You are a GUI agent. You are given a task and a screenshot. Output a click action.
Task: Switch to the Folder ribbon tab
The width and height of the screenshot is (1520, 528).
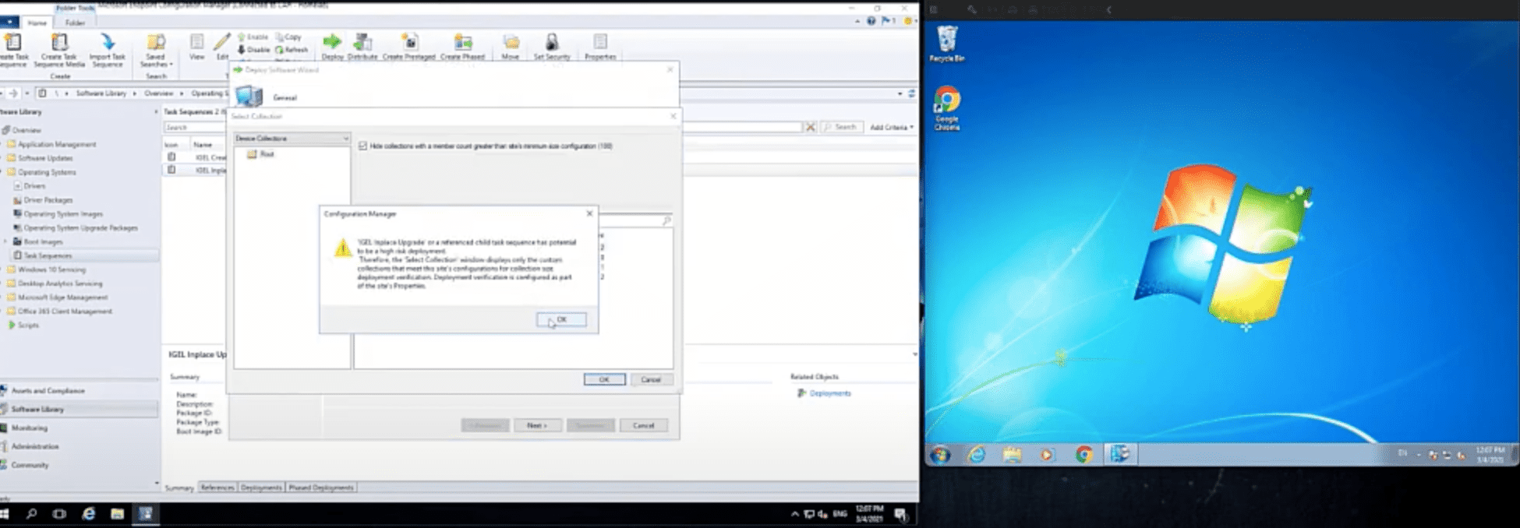tap(75, 23)
